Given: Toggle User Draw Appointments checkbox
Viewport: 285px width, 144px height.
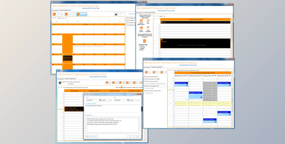Looking at the screenshot, I should [145, 77].
